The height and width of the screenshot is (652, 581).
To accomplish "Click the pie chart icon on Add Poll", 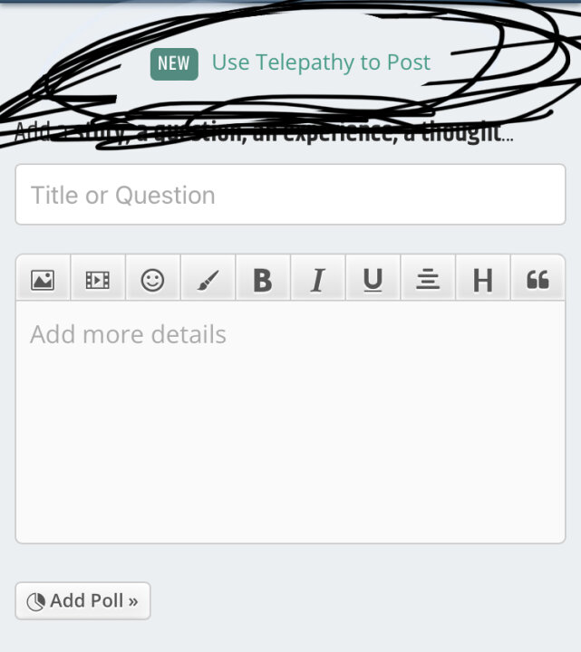I will (x=35, y=601).
